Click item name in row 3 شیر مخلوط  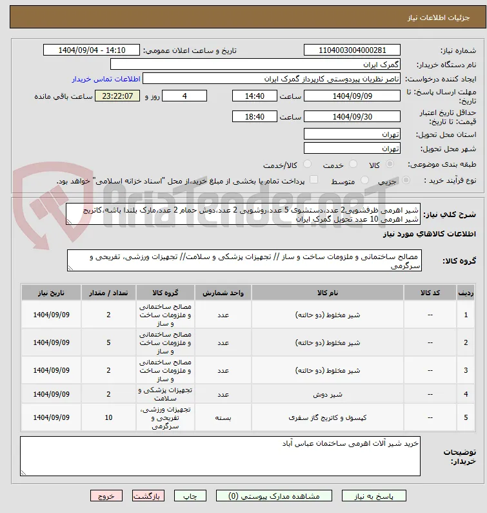(x=327, y=370)
